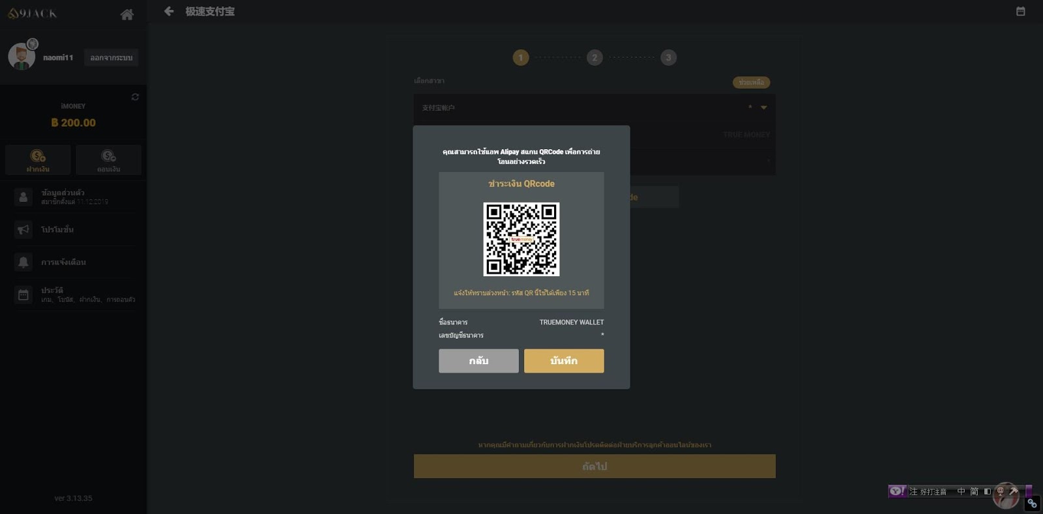Click the iMONEY label

[73, 106]
